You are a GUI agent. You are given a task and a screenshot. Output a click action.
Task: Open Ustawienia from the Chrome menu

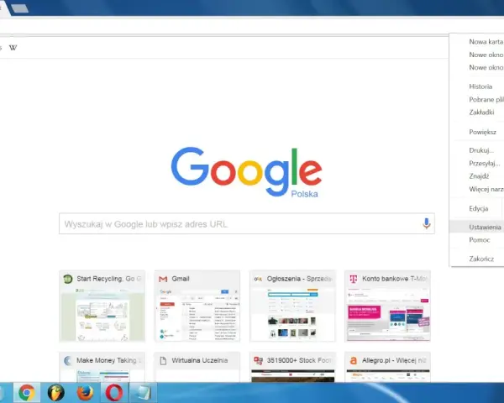click(x=477, y=228)
